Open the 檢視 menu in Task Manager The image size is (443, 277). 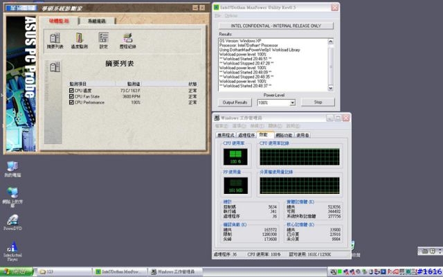point(257,126)
